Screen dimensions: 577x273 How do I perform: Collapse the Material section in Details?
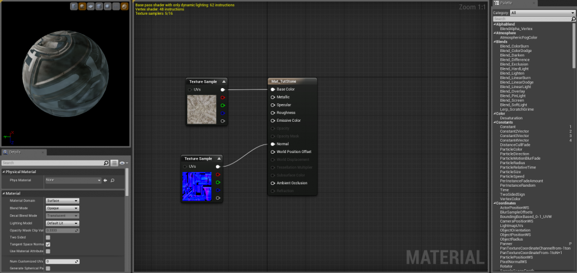pyautogui.click(x=4, y=193)
